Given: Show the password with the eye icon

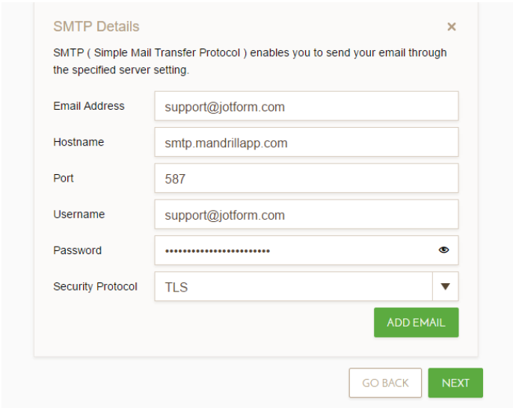Looking at the screenshot, I should (443, 250).
